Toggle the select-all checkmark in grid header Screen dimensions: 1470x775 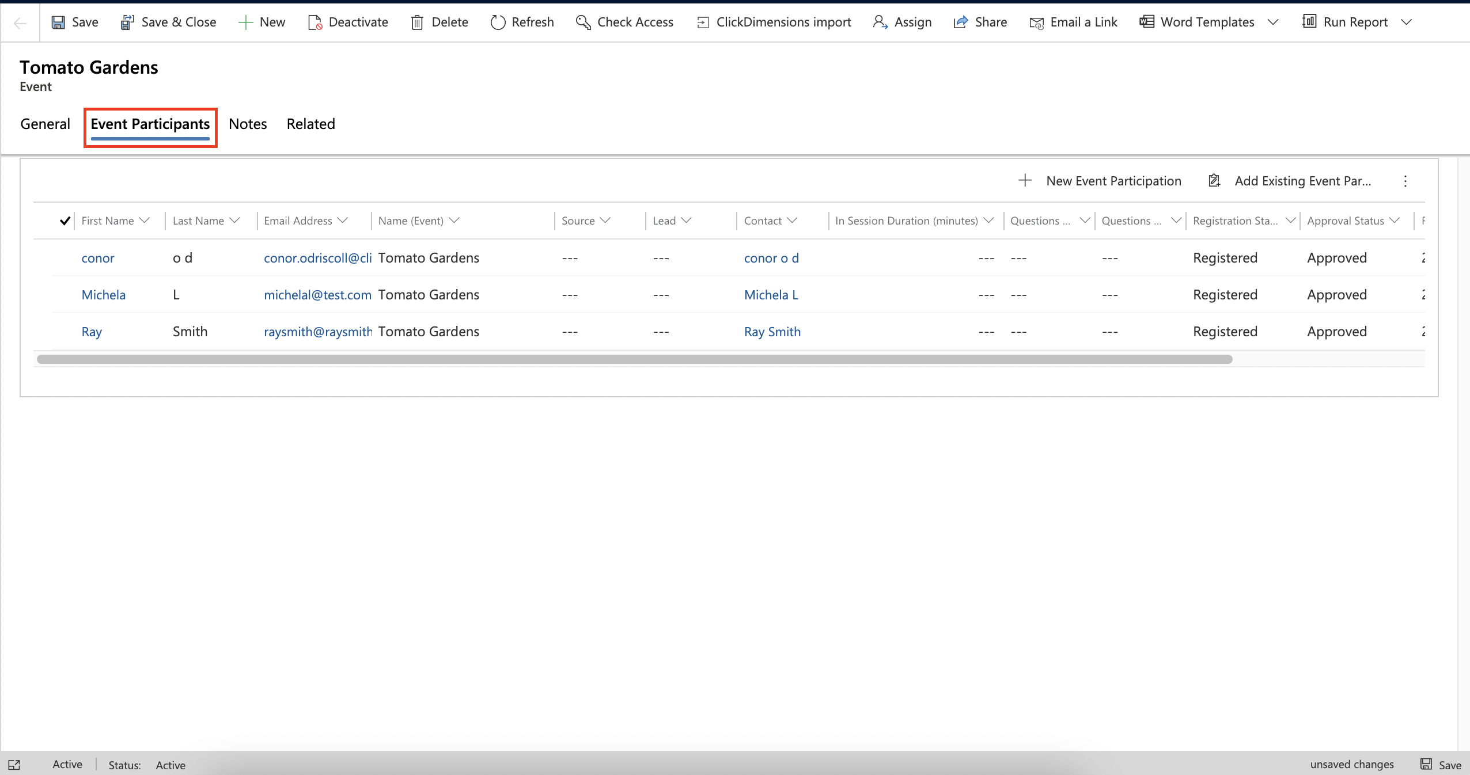(65, 221)
